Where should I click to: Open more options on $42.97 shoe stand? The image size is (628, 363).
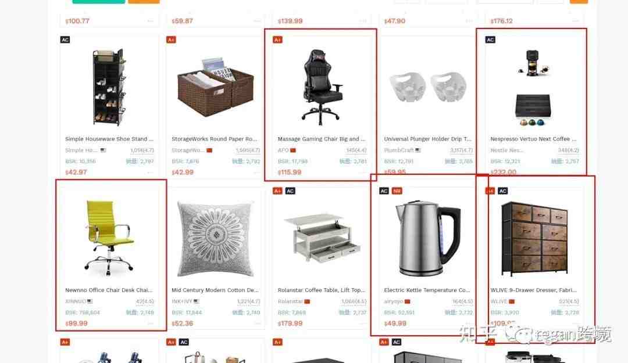151,172
